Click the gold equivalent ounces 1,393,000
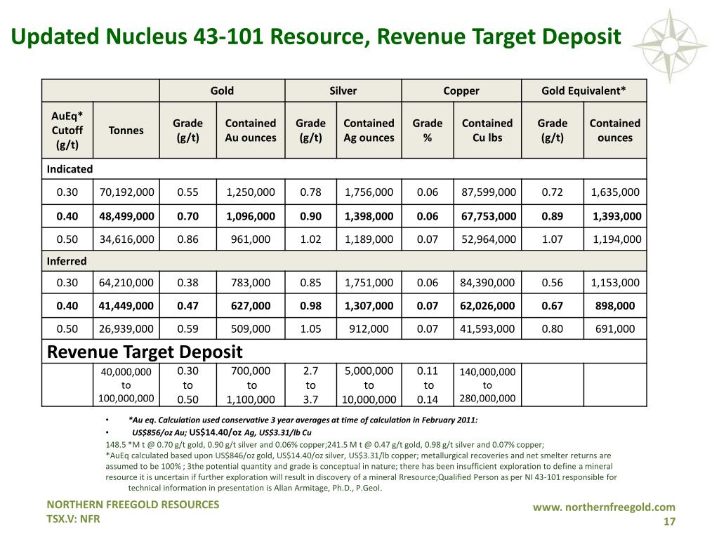 coord(616,216)
